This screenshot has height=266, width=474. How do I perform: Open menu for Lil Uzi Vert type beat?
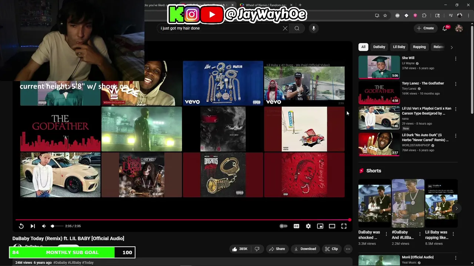click(x=456, y=109)
